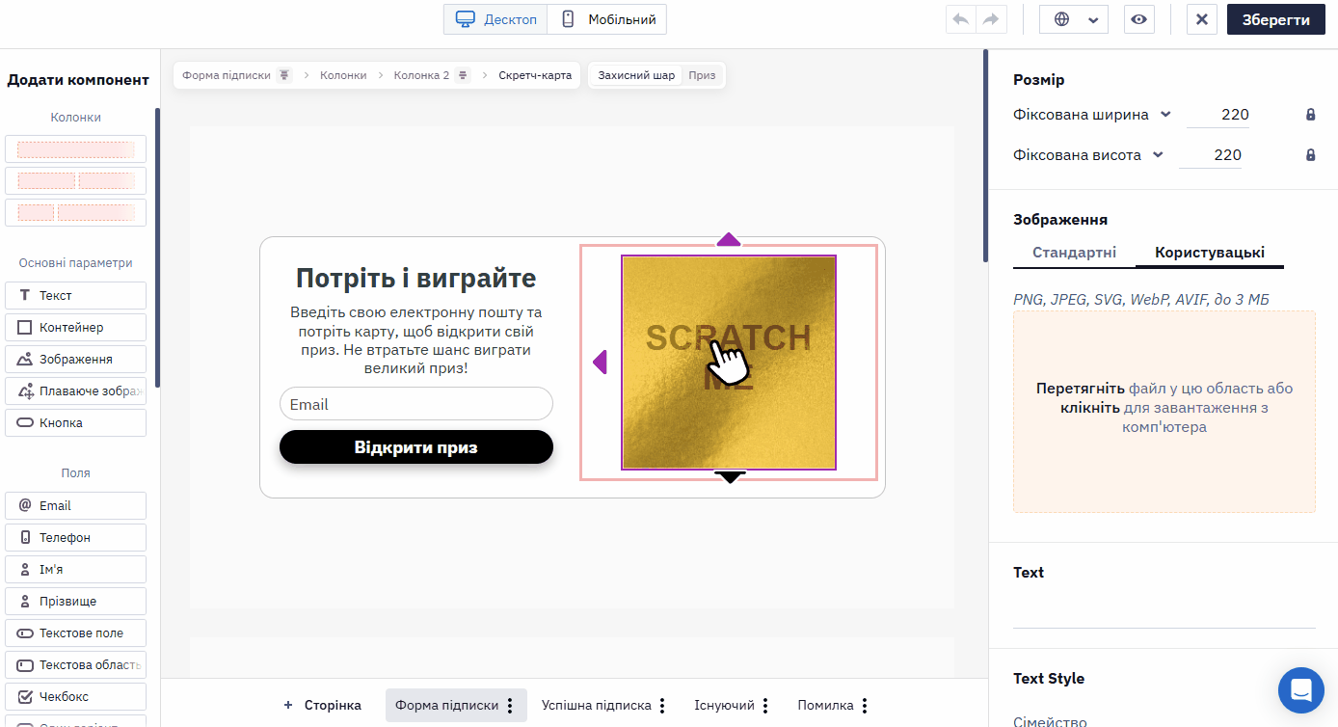
Task: Add a Прізвище field component
Action: 75,601
